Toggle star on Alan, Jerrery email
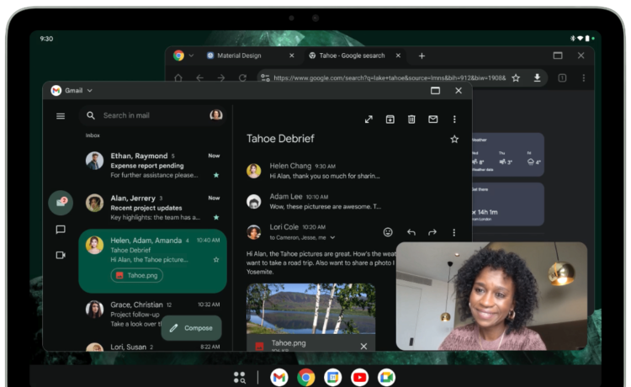Image resolution: width=631 pixels, height=387 pixels. [x=216, y=217]
